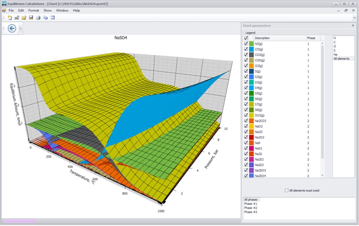Open the Format menu
Screen dimensions: 359x226
point(34,11)
